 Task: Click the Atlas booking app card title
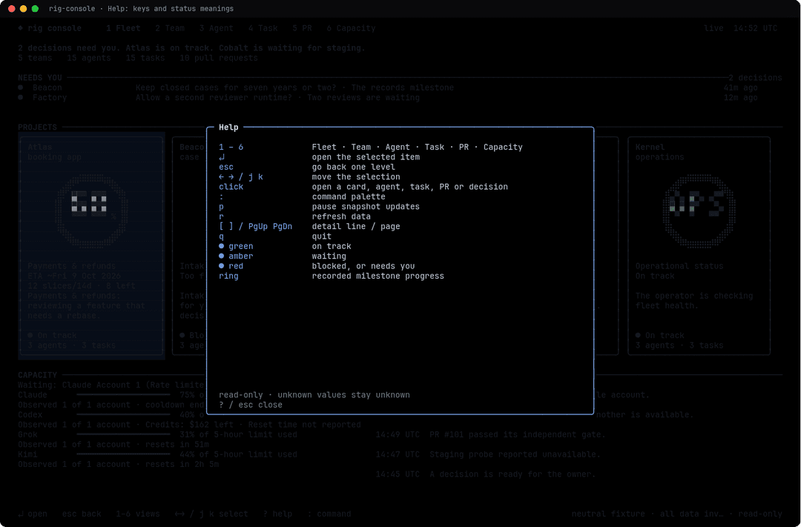pyautogui.click(x=54, y=152)
